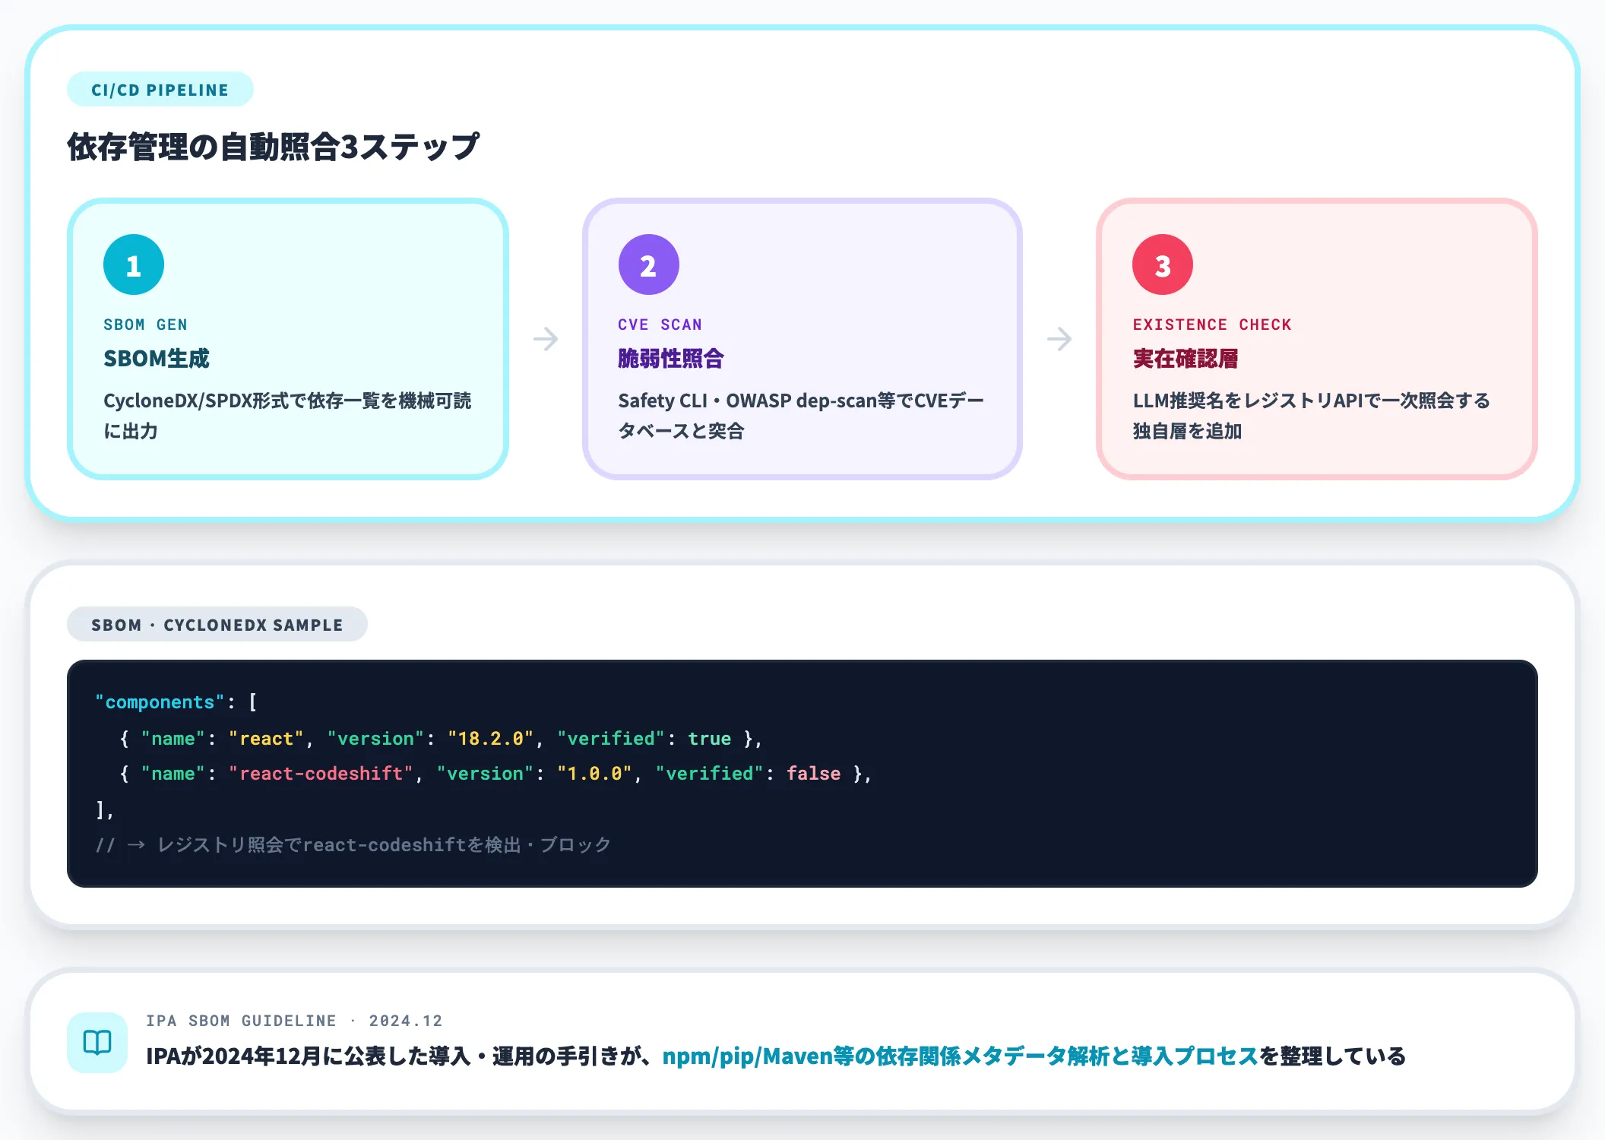This screenshot has height=1140, width=1605.
Task: Select the SBOM生成 card heading
Action: coord(157,359)
